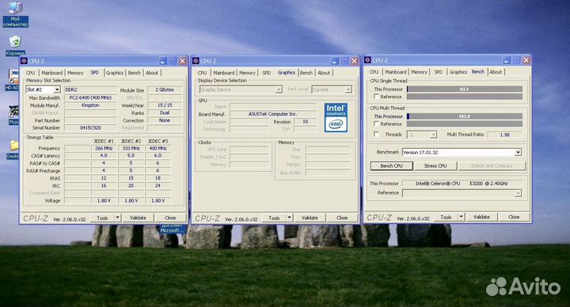Image resolution: width=570 pixels, height=307 pixels.
Task: Click the Bench CPU button
Action: pos(392,166)
